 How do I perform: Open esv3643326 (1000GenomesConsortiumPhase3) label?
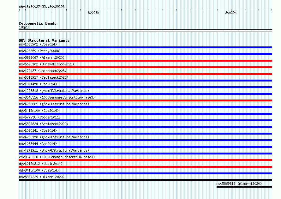point(57,97)
